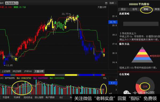The image size is (160, 102).
Task: Open the dropdown arrow beside 加自选
Action: coord(17,3)
